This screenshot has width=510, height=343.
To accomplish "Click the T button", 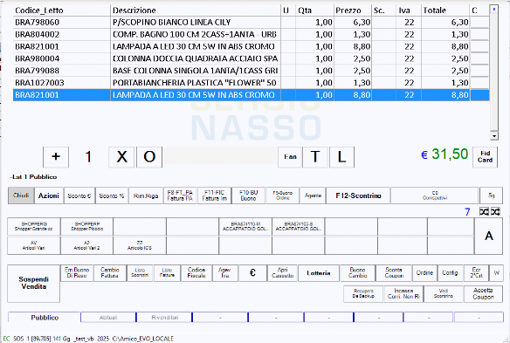I will (315, 157).
